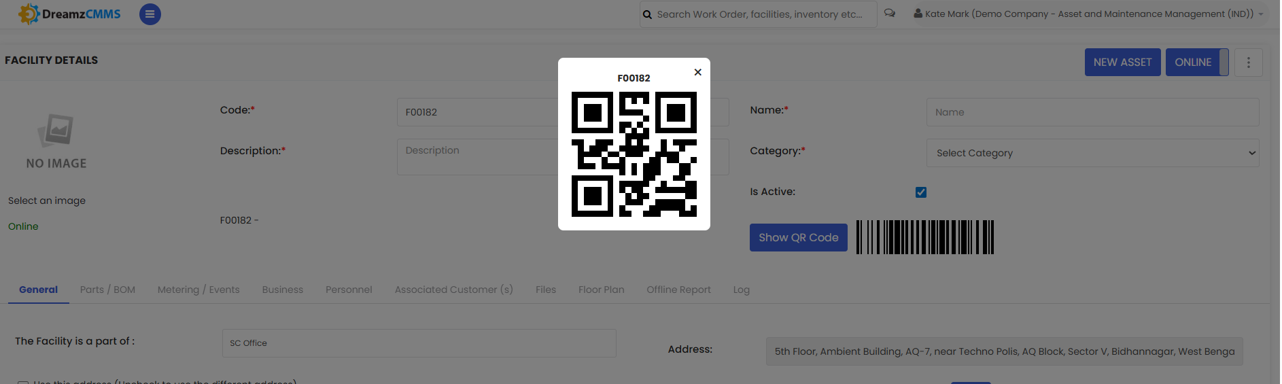Viewport: 1282px width, 384px height.
Task: Click the green Online status text
Action: 23,226
